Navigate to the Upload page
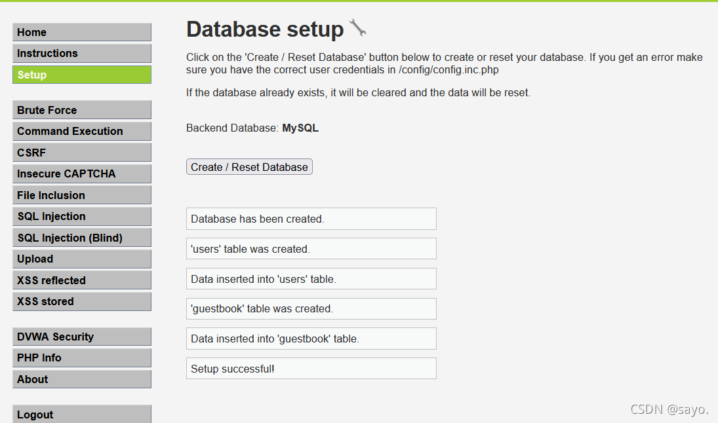The image size is (718, 423). (x=82, y=259)
